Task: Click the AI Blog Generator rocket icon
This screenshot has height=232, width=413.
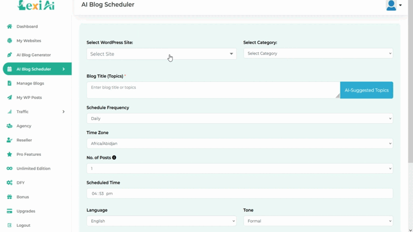Action: point(9,55)
